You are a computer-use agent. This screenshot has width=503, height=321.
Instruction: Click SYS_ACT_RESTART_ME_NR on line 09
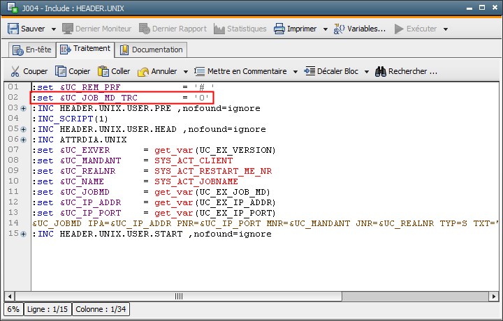click(213, 171)
